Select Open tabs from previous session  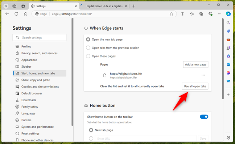(88, 48)
